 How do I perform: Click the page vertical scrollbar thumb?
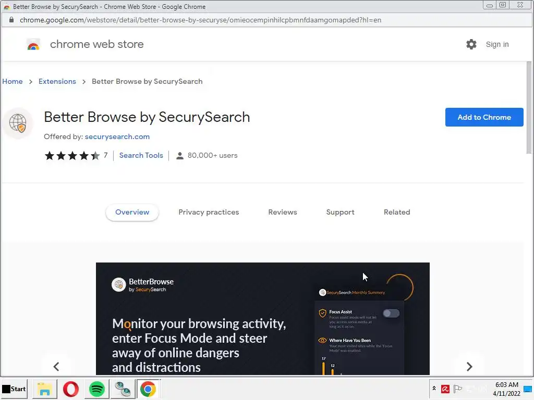point(529,107)
